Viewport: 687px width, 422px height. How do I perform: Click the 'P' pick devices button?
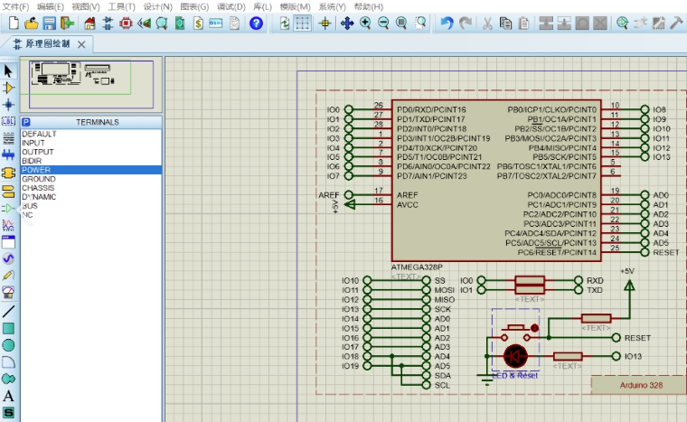(x=26, y=122)
